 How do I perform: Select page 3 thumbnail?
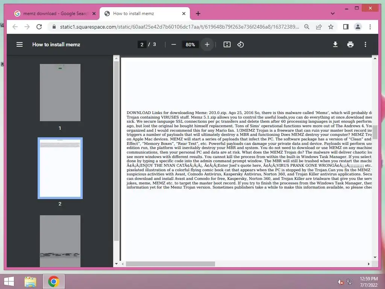[60, 241]
